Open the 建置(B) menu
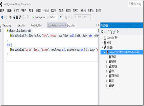The width and height of the screenshot is (144, 106). tap(31, 11)
